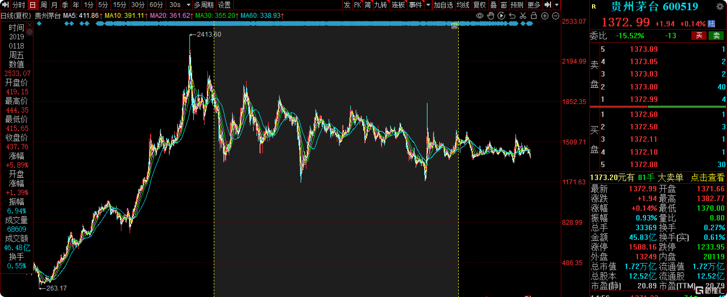The width and height of the screenshot is (727, 297).
Task: Switch to 分时 intraday view
Action: [19, 5]
